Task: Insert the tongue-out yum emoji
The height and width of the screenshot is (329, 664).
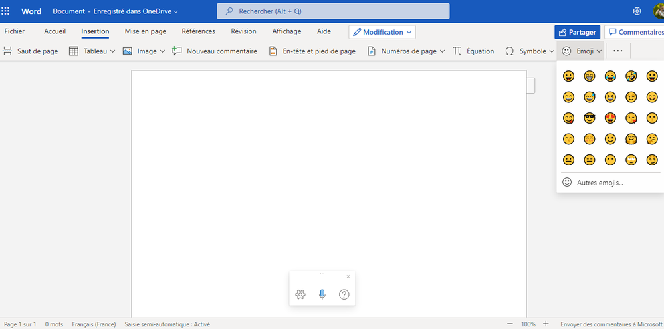Action: 568,118
